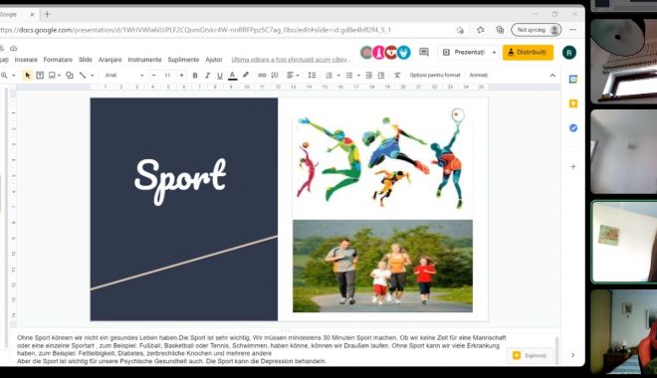Open bulleted list options arrow
Viewport: 657px width, 378px height.
pos(358,76)
